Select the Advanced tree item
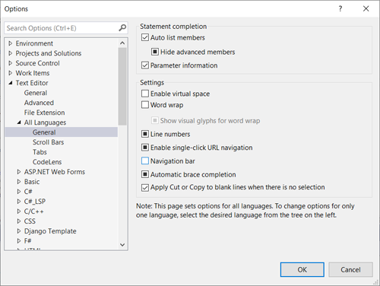Screen dimensions: 380x286 (x=39, y=103)
